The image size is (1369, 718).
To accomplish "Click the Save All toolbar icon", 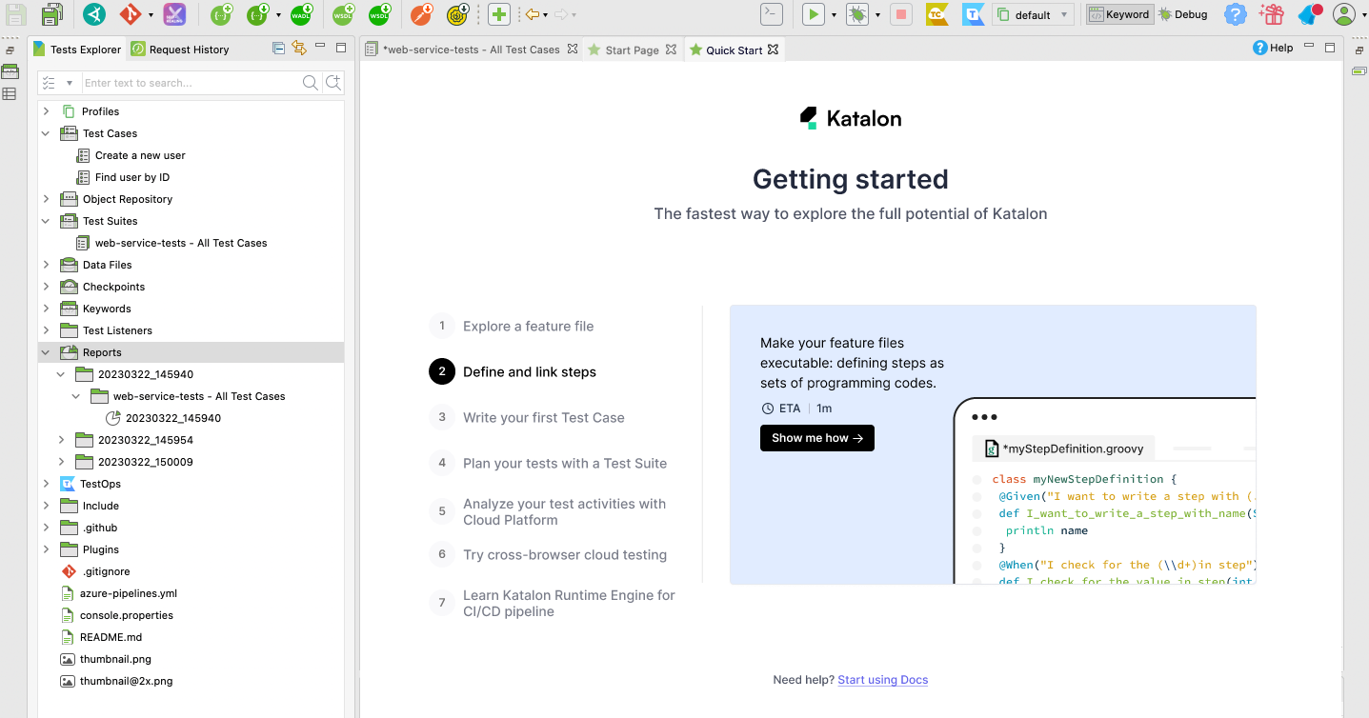I will coord(52,14).
